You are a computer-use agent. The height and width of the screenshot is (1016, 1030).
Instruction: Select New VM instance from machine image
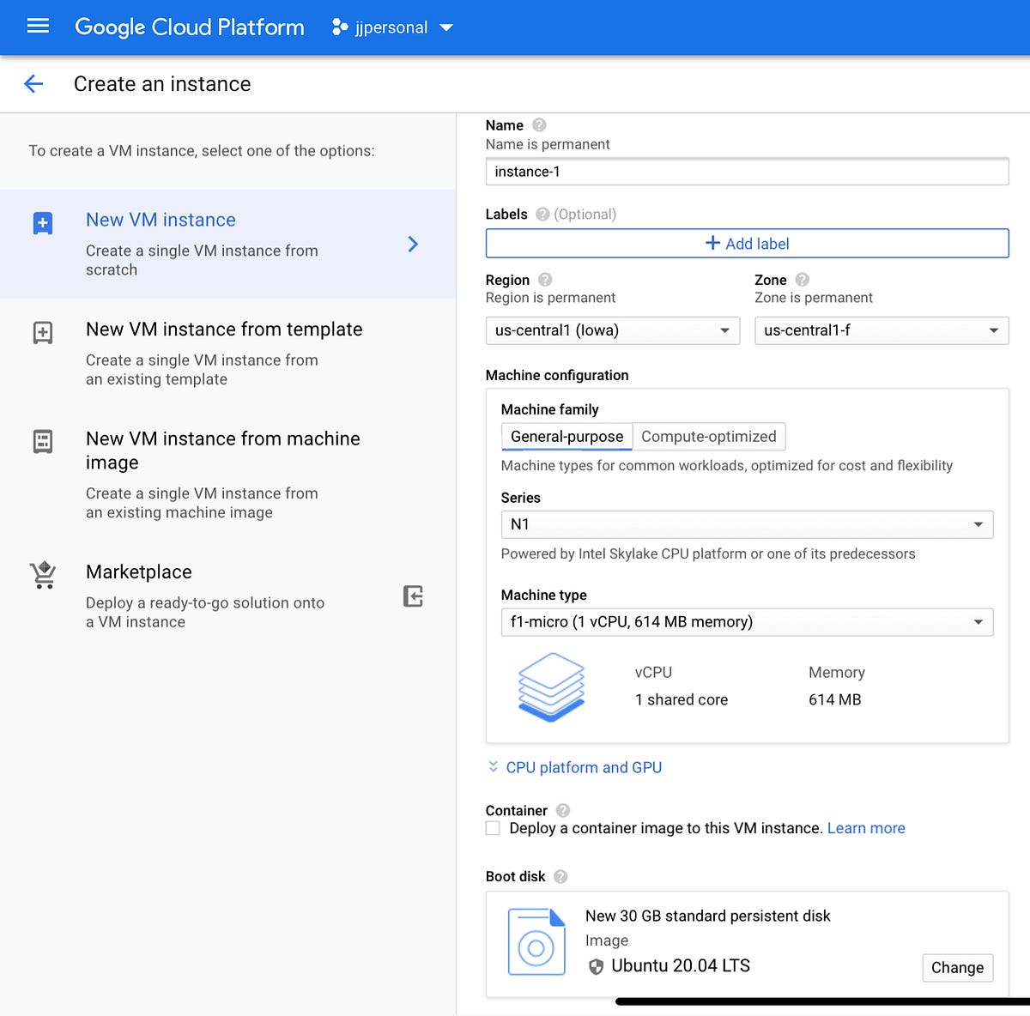coord(227,475)
